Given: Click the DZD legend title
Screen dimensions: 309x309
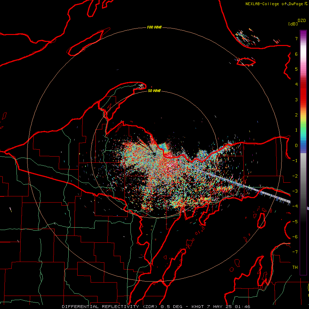Looking at the screenshot, I should click(302, 21).
